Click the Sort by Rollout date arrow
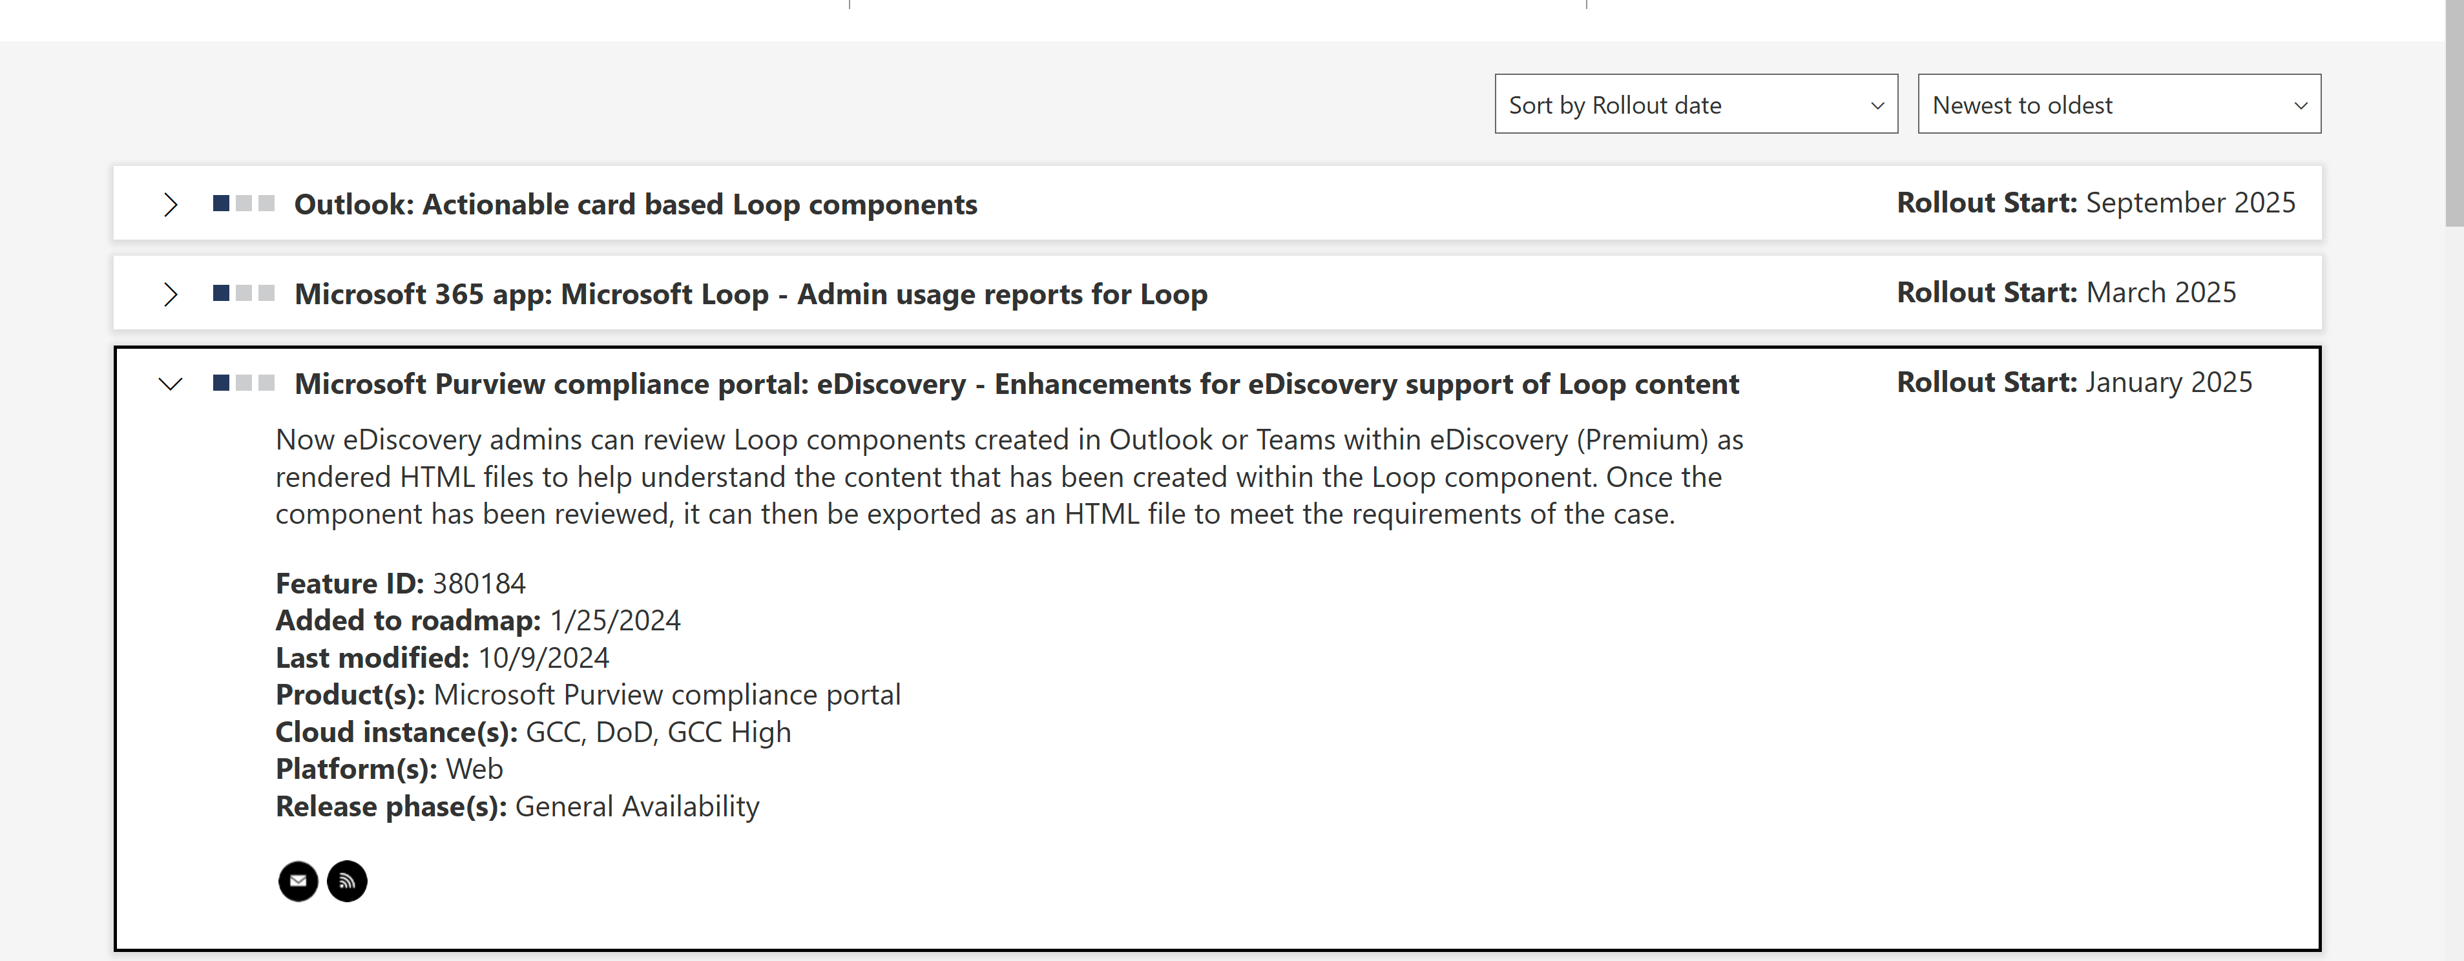The height and width of the screenshot is (961, 2464). point(1877,105)
